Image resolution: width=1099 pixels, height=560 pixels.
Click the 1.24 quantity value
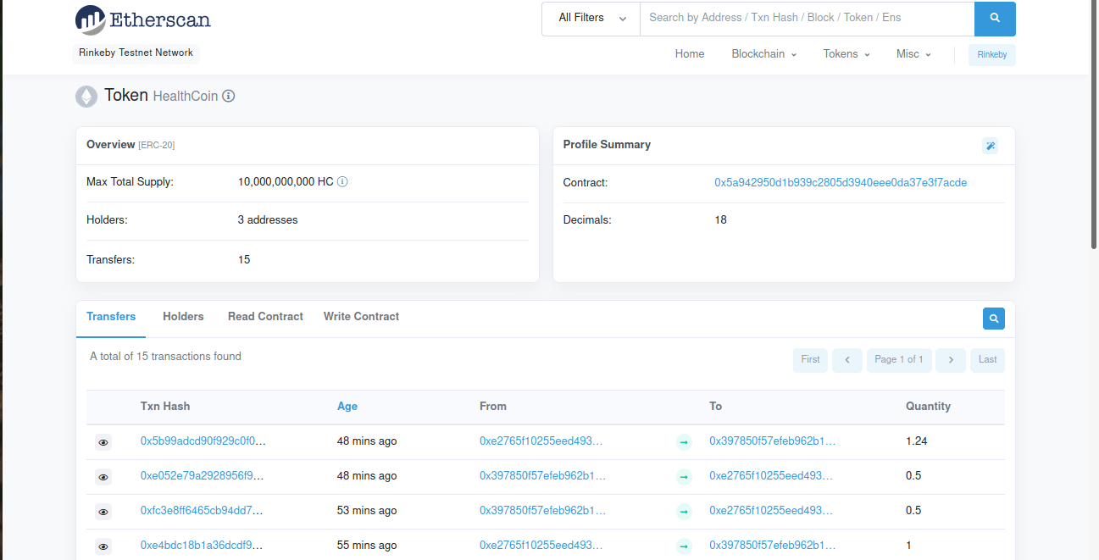pos(917,441)
